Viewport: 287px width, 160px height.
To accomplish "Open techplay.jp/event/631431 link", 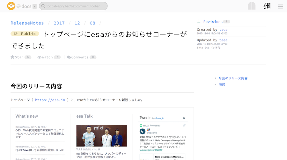I will (151, 150).
